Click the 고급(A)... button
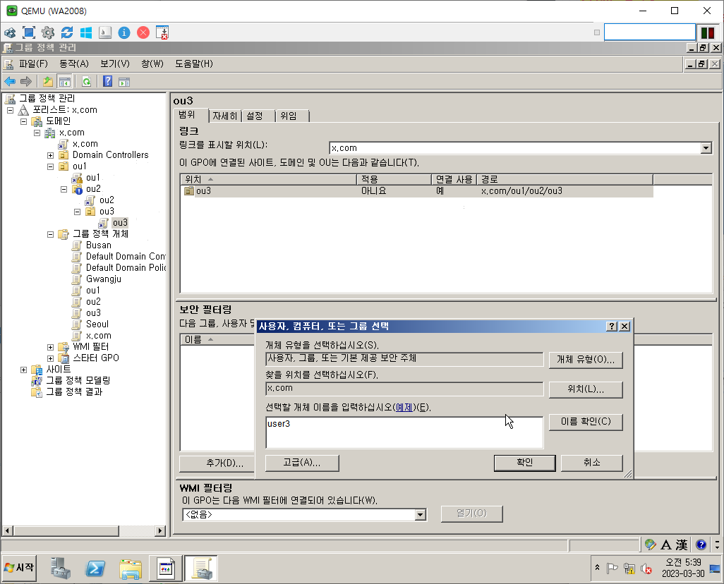Image resolution: width=724 pixels, height=584 pixels. pos(302,463)
